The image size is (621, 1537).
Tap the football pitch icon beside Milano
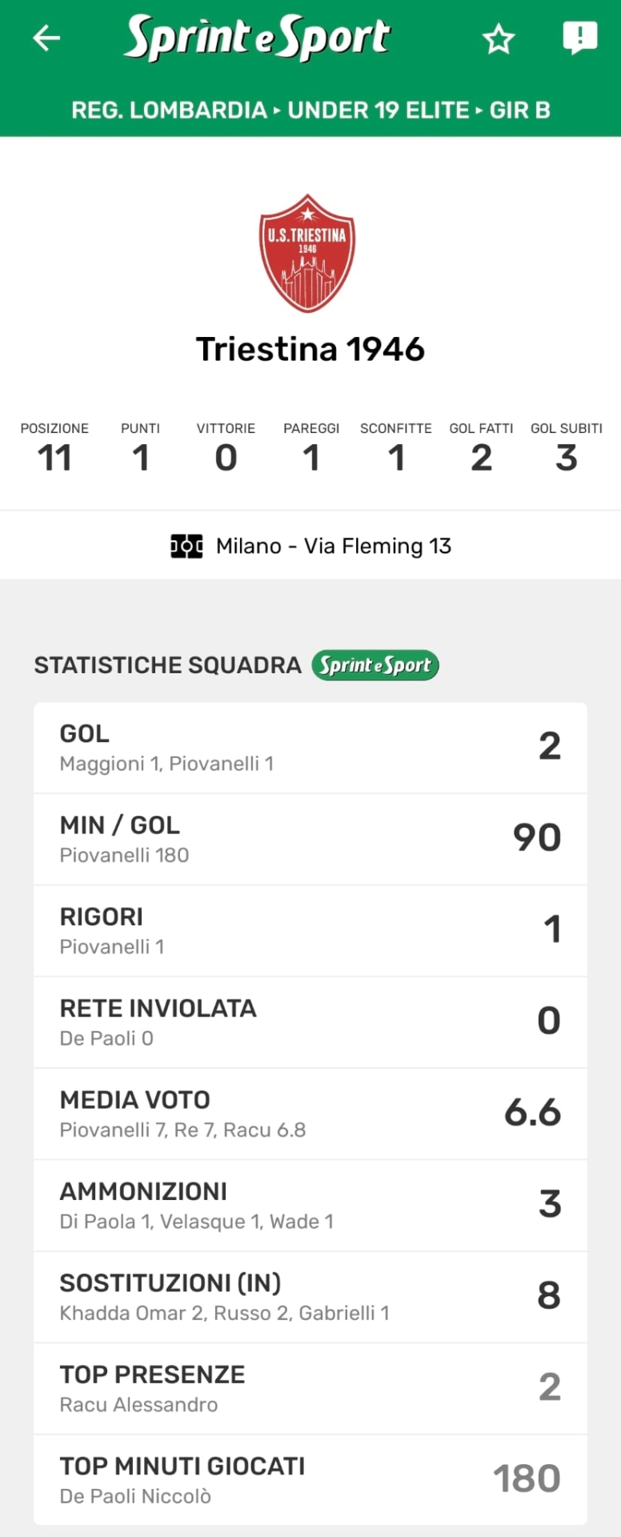tap(186, 546)
